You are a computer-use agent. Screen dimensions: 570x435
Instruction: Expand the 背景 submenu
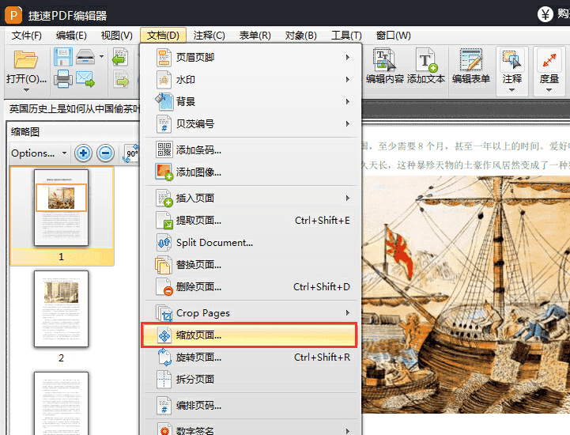[250, 101]
